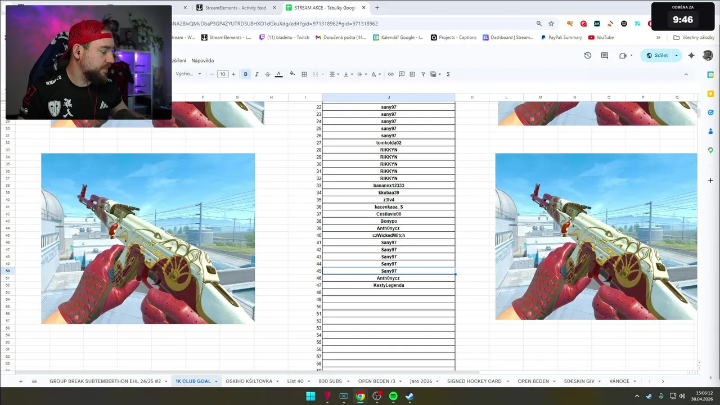Open the Nápověda menu
Image resolution: width=720 pixels, height=405 pixels.
pyautogui.click(x=202, y=60)
